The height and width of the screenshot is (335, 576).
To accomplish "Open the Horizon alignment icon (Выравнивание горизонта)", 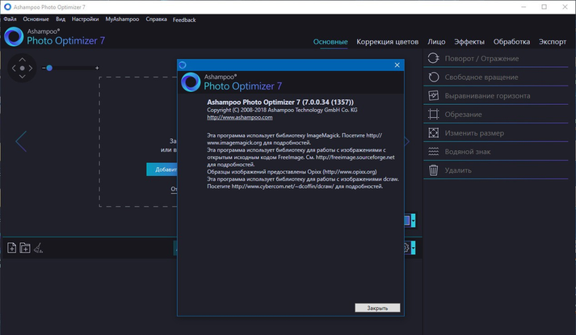I will 434,95.
